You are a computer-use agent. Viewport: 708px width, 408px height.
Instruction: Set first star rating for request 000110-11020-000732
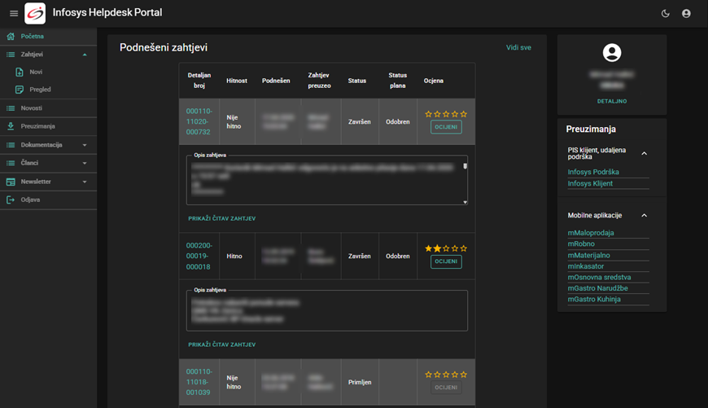pyautogui.click(x=429, y=114)
